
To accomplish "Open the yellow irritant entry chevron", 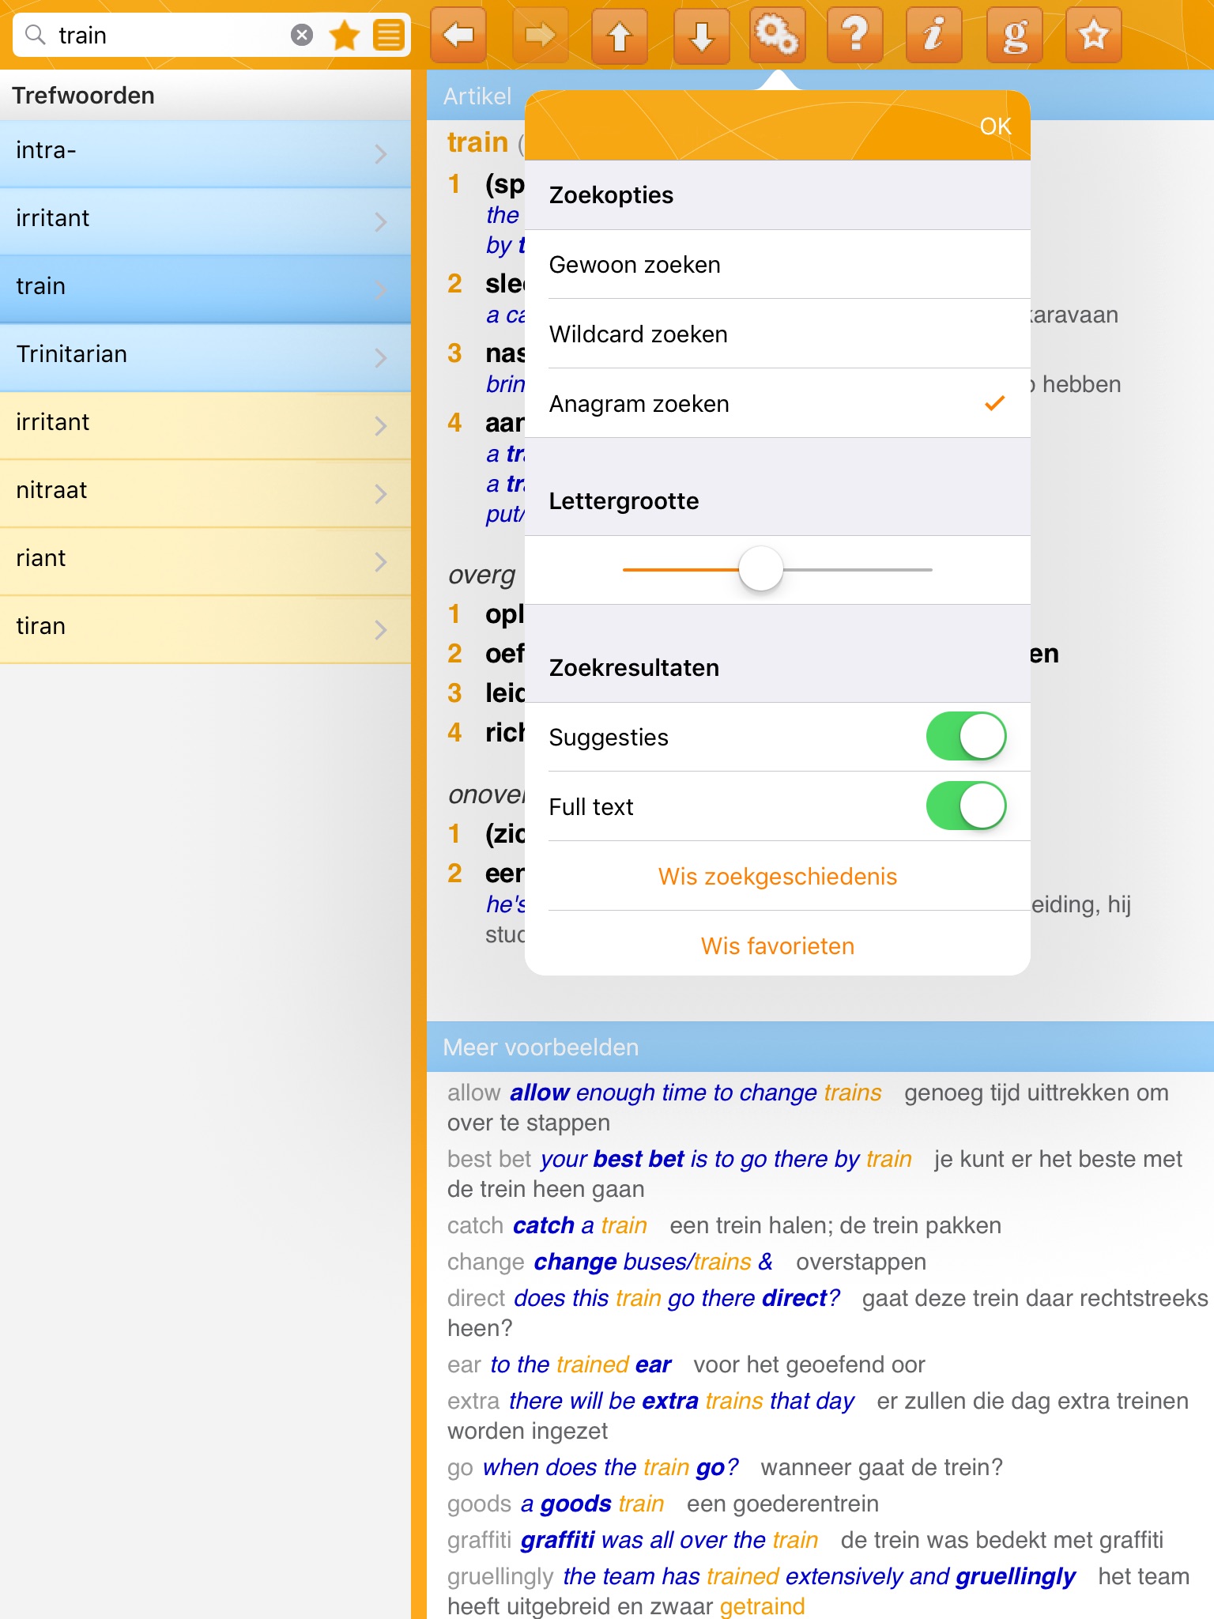I will coord(381,425).
